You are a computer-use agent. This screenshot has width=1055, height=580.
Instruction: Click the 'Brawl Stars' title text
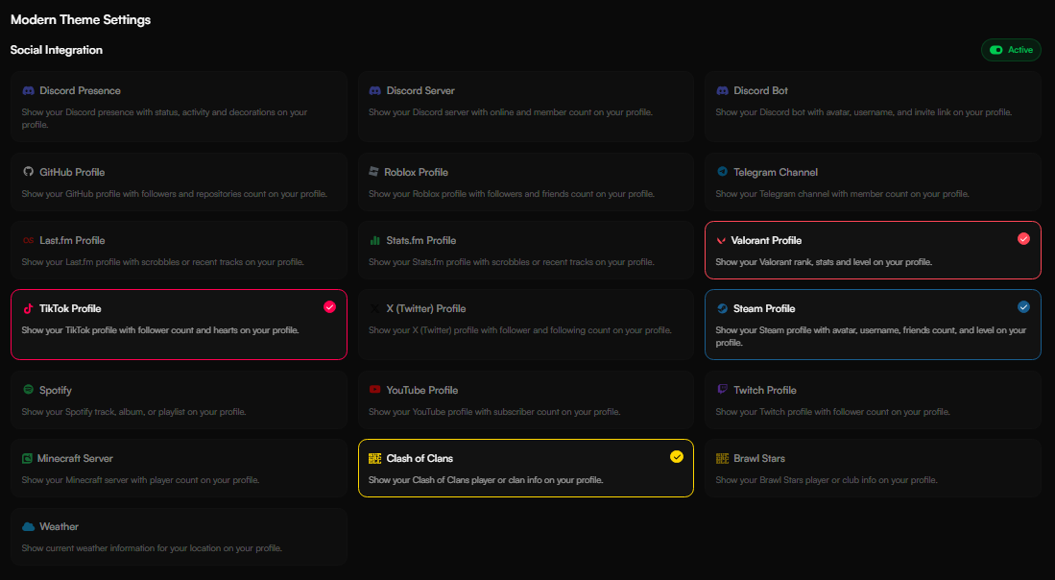tap(759, 458)
